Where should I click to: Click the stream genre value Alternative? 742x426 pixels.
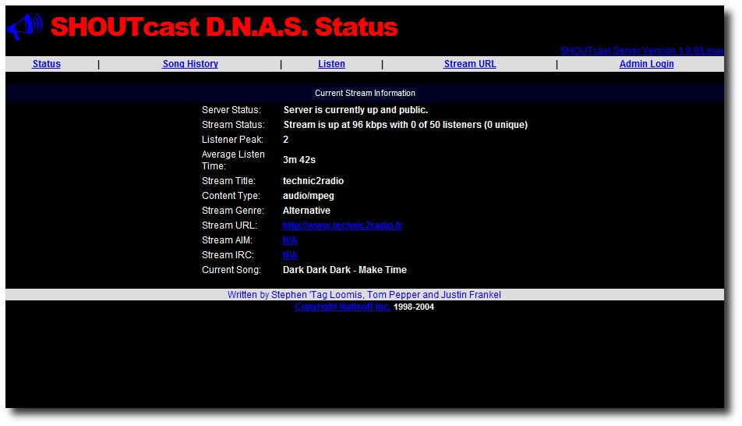tap(306, 211)
